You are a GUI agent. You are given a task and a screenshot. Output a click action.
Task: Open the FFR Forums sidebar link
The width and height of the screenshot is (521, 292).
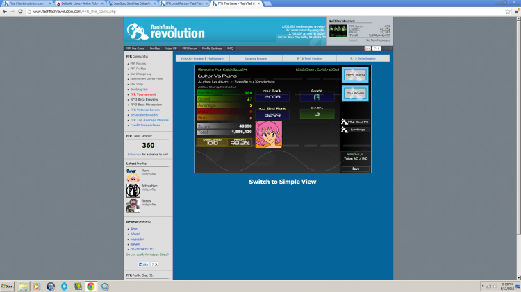tap(138, 64)
